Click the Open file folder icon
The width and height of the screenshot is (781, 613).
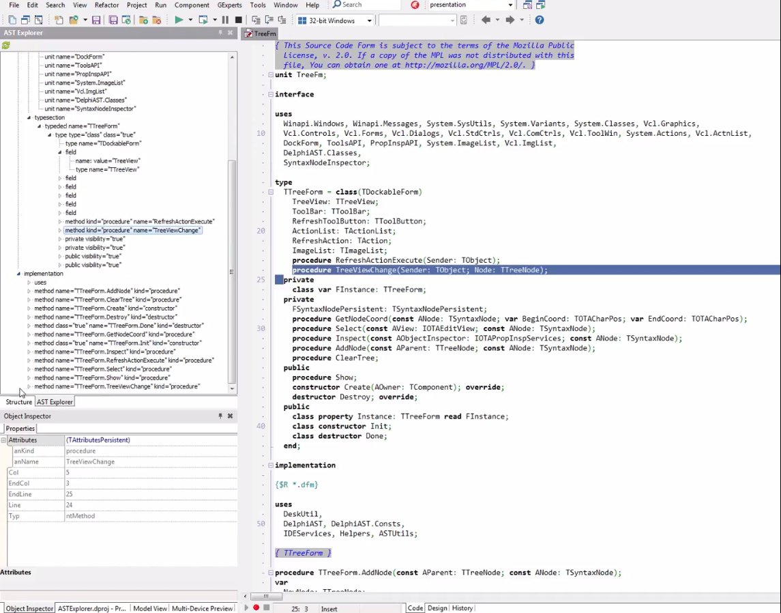[74, 20]
